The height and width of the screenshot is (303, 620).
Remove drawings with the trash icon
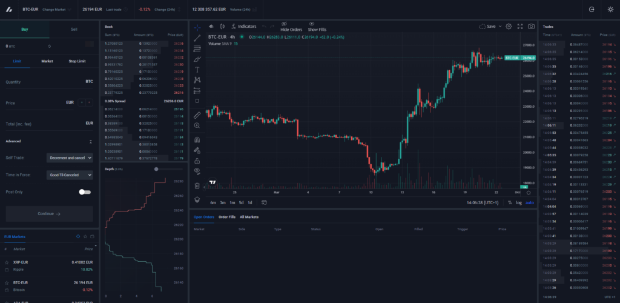coord(197,185)
